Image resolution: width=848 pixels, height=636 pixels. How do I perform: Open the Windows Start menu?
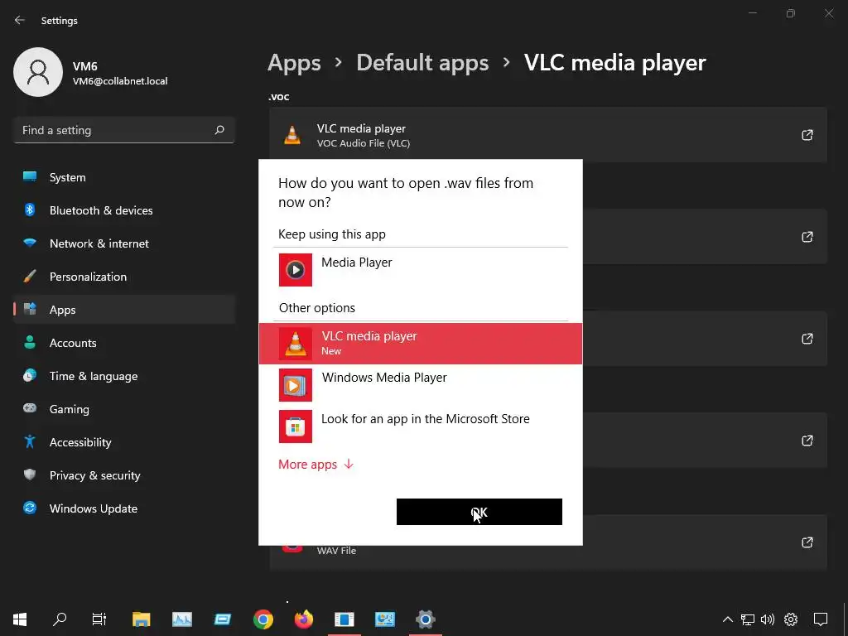click(20, 619)
